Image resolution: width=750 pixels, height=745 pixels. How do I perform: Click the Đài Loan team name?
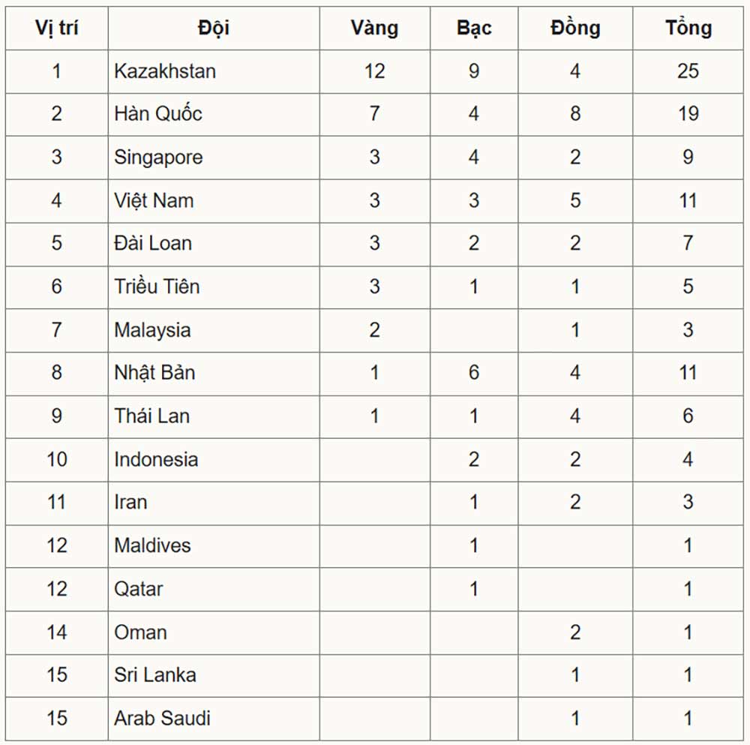153,243
